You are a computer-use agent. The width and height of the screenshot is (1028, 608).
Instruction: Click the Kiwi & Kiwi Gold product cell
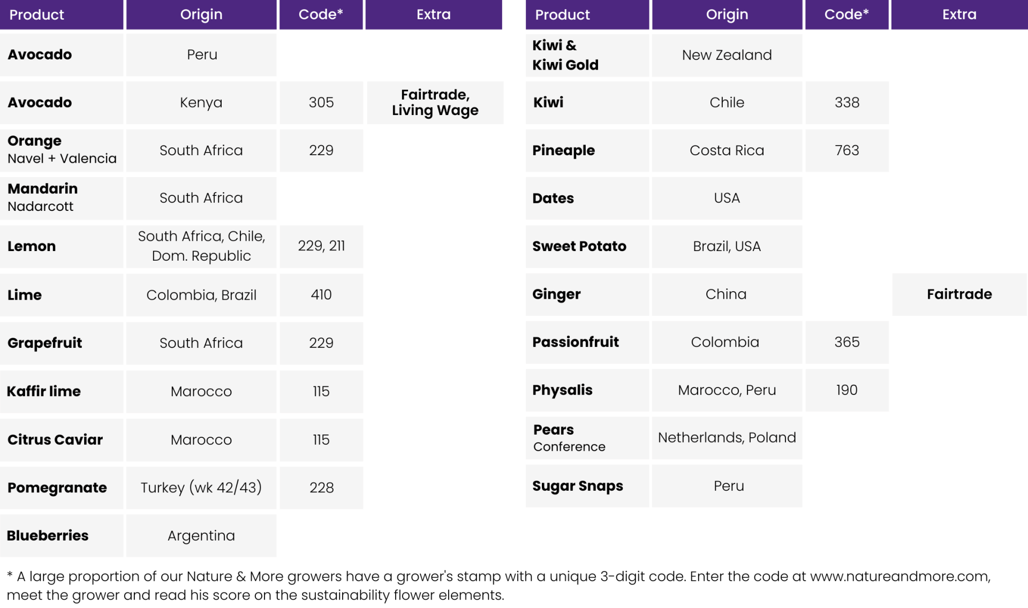(x=587, y=55)
